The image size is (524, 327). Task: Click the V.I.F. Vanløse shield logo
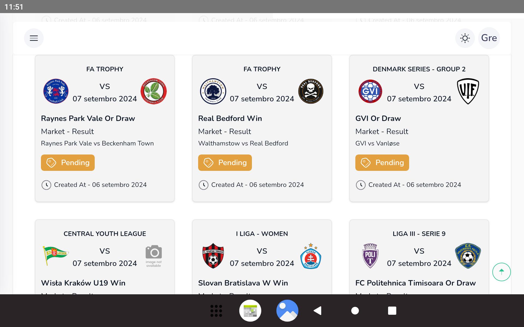point(468,91)
